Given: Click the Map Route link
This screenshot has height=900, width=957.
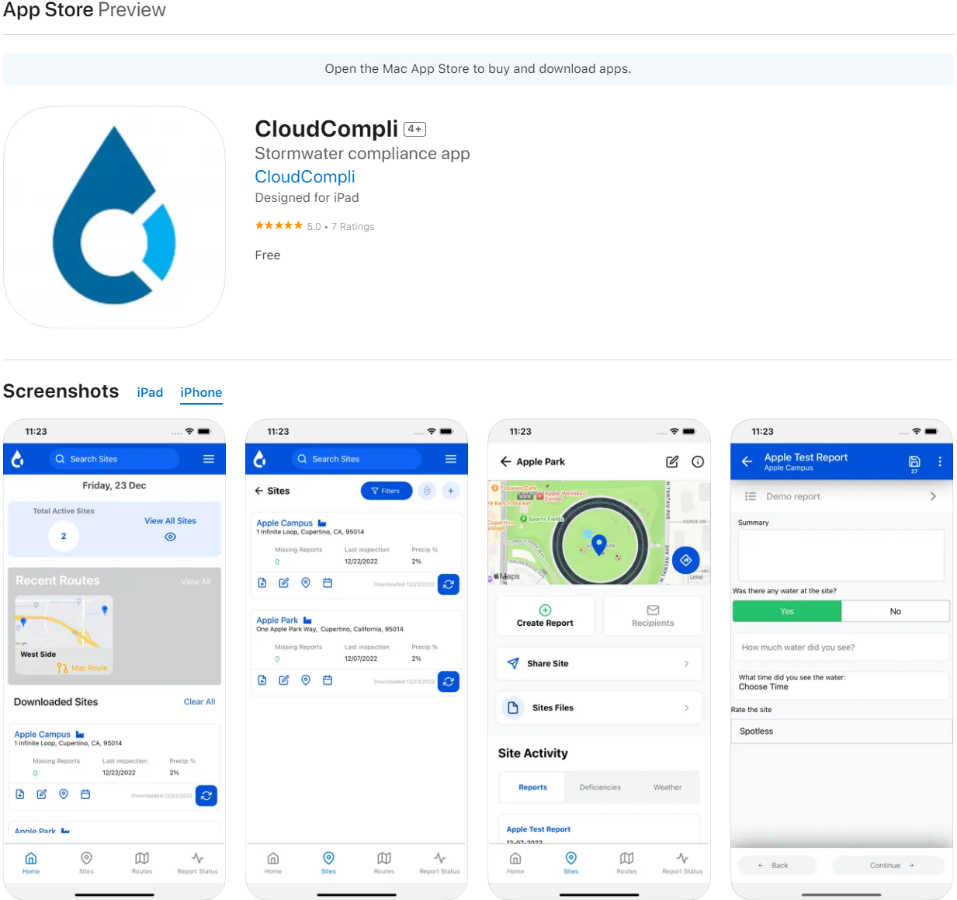Looking at the screenshot, I should [x=83, y=668].
